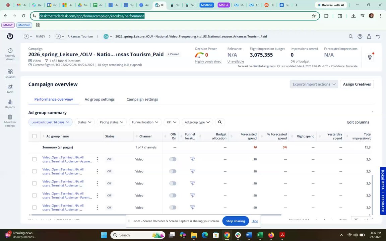Check the select-all ad groups checkbox
The image size is (386, 241).
(x=35, y=136)
